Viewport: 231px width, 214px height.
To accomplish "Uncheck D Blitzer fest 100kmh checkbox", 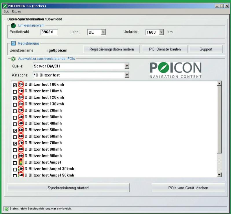I will [15, 85].
